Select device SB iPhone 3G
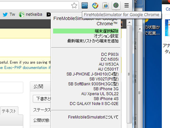The image size is (170, 128). tap(106, 89)
